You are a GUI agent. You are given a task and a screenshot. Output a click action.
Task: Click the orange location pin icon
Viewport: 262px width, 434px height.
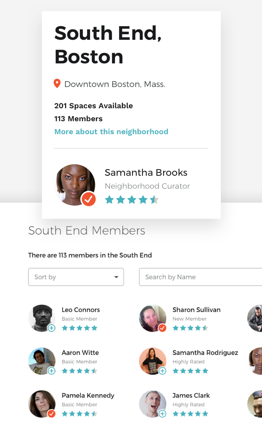click(57, 84)
